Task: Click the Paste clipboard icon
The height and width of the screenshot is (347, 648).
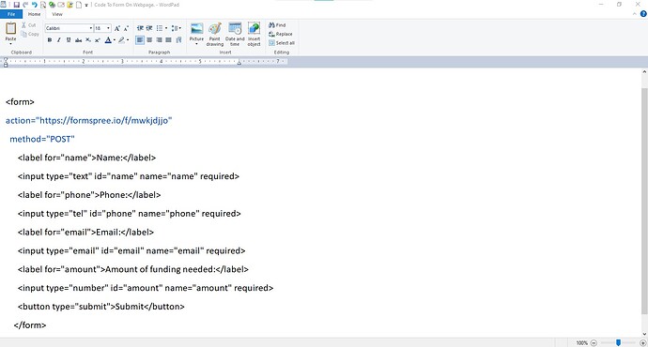Action: (x=10, y=28)
